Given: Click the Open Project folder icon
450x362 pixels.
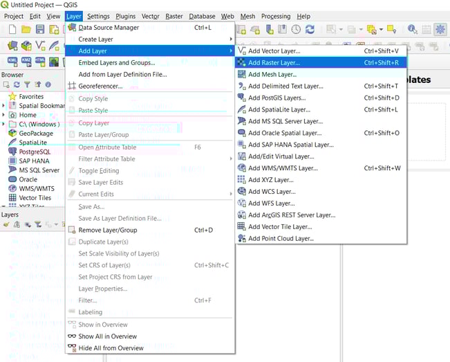Looking at the screenshot, I should point(26,29).
